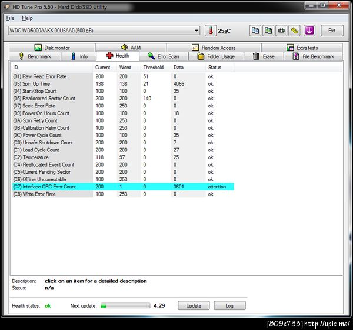Screen dimensions: 353x330
Task: Click the Update button
Action: point(194,305)
